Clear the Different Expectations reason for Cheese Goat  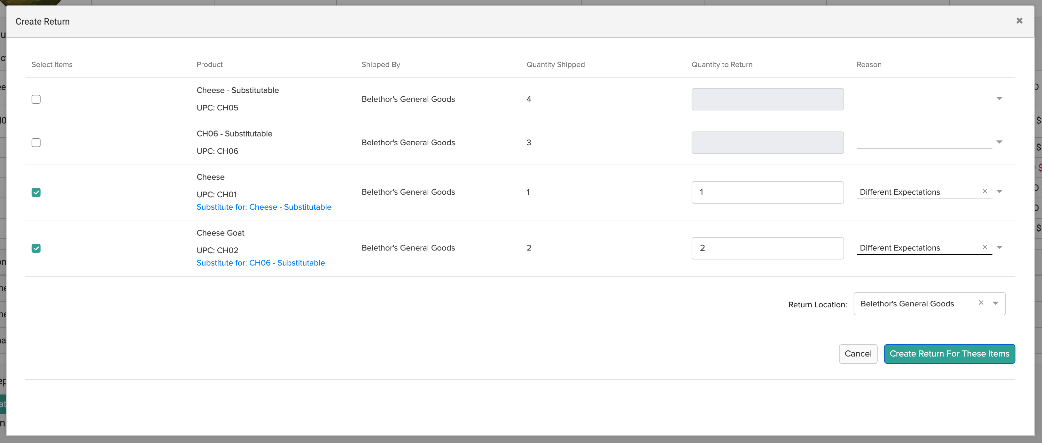point(985,247)
